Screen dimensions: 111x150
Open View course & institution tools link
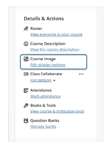(x=57, y=111)
